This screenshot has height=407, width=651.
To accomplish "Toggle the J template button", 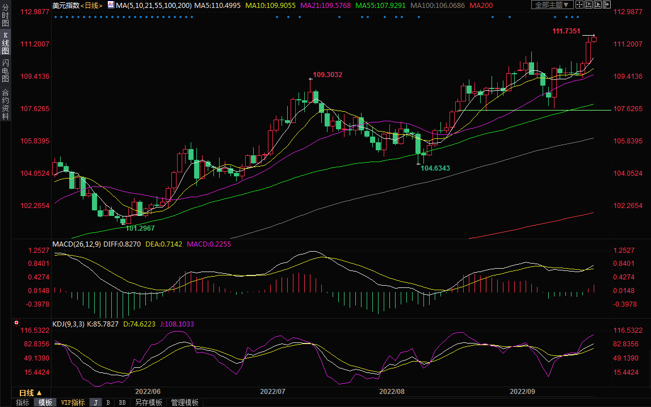I will point(96,402).
